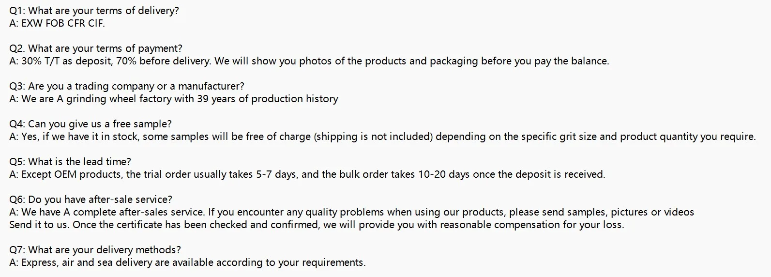This screenshot has height=277, width=771.
Task: Click the Q7 delivery methods question
Action: point(95,250)
